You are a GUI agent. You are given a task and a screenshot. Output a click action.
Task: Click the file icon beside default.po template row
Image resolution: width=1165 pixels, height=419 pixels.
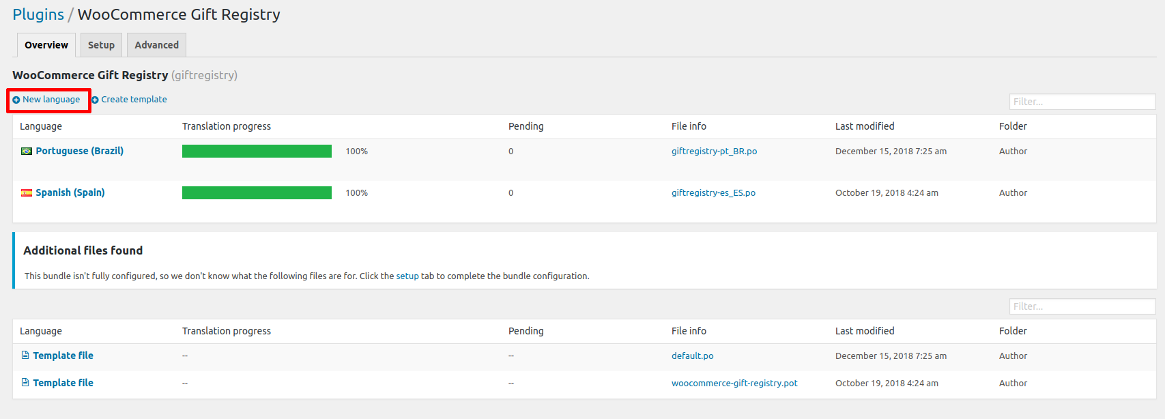(x=25, y=355)
